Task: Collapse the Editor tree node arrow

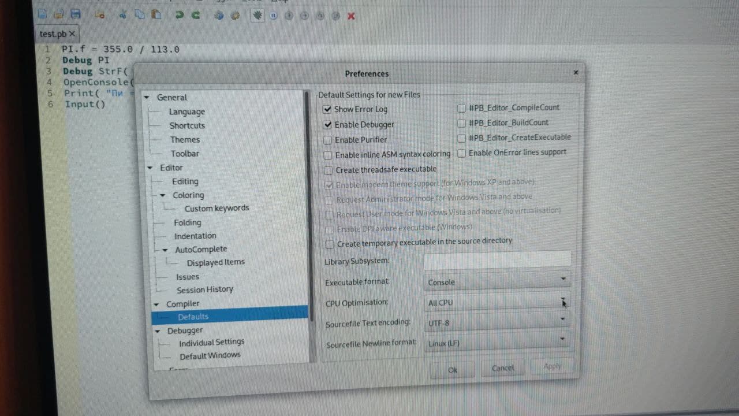Action: click(150, 168)
